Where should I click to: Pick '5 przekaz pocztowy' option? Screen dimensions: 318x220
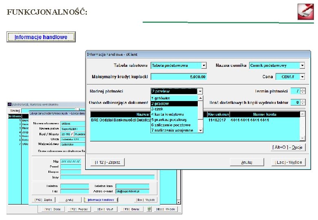point(174,119)
